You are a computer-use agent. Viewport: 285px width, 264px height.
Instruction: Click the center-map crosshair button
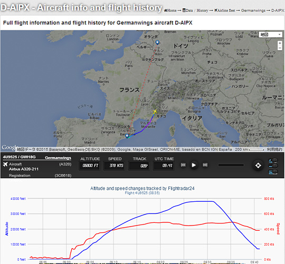[258, 165]
